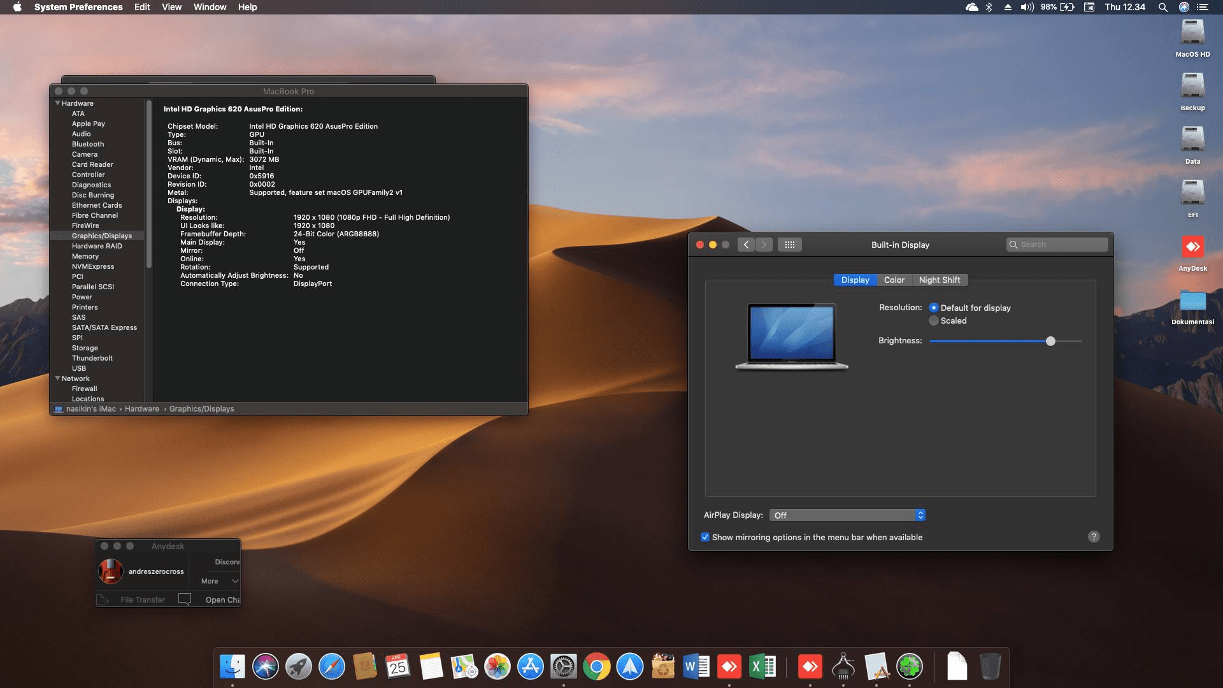This screenshot has width=1223, height=688.
Task: Open Calendar icon showing 25 in dock
Action: coord(398,667)
